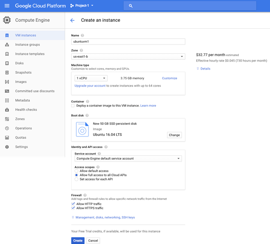The width and height of the screenshot is (270, 244).
Task: Go to VM instances in sidebar
Action: click(x=33, y=35)
